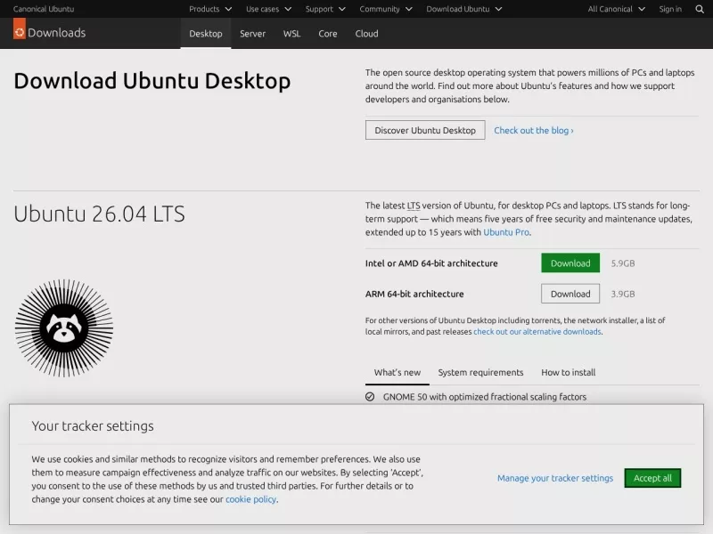Click the Ubuntu 26.04 LTS heading
This screenshot has width=713, height=534.
click(x=99, y=214)
